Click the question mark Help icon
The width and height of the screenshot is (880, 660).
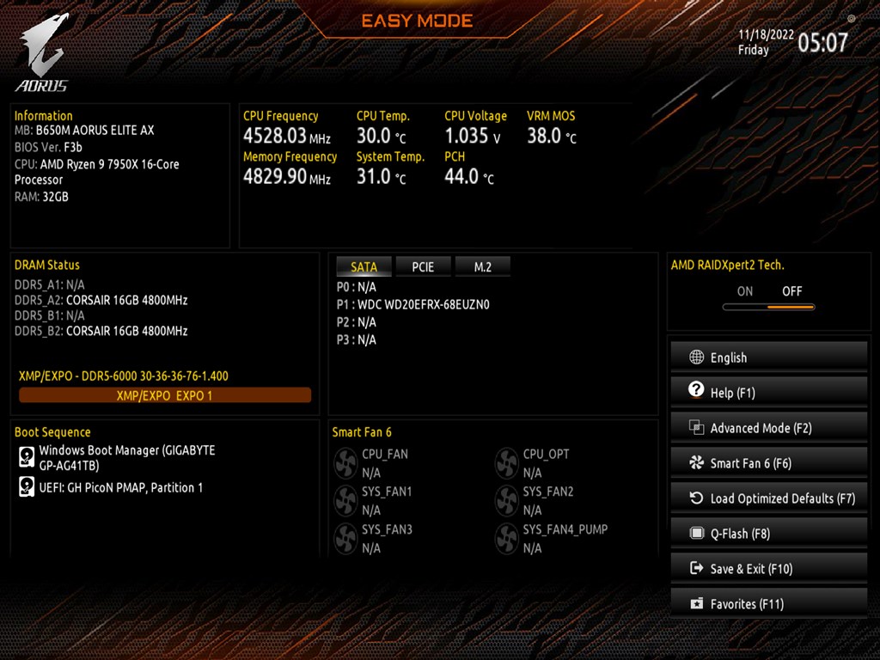[696, 389]
